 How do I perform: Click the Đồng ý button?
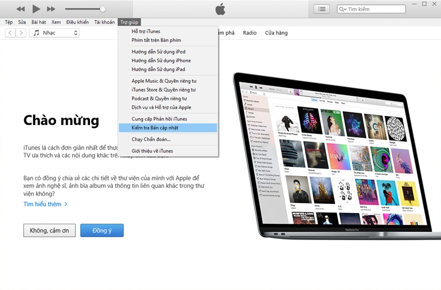coord(102,231)
